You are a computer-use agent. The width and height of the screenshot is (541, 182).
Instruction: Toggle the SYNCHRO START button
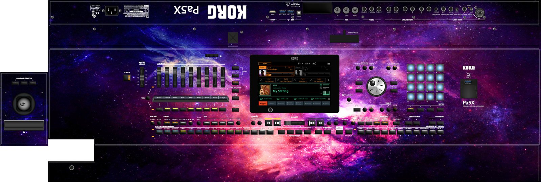pyautogui.click(x=152, y=123)
